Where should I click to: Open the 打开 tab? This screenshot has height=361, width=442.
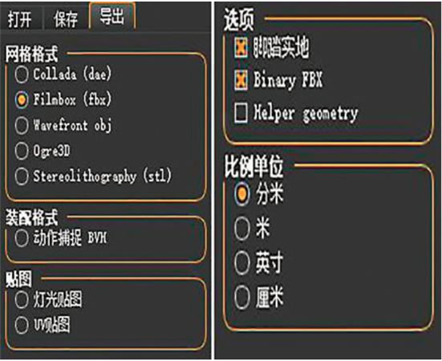[x=20, y=19]
